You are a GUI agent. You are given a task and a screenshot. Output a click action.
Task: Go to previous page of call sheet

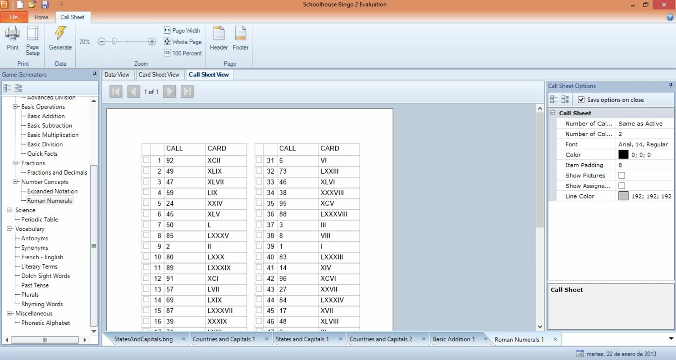pyautogui.click(x=133, y=92)
